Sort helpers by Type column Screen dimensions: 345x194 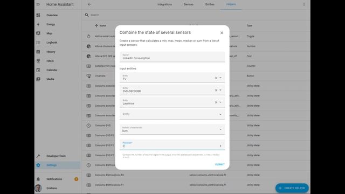pos(249,26)
